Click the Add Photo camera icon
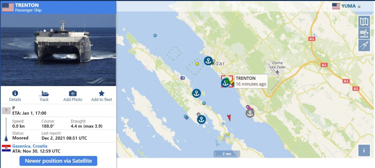375x168 pixels. [x=72, y=94]
